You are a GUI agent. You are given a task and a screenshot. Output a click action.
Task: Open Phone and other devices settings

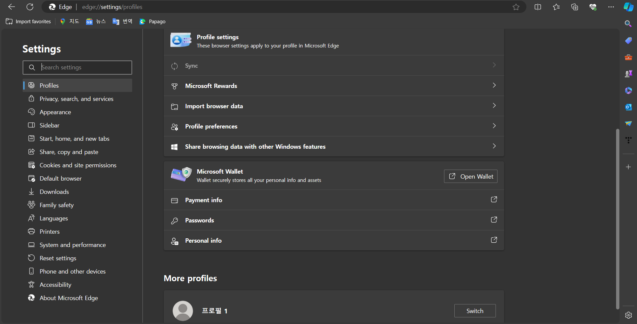[x=77, y=271]
